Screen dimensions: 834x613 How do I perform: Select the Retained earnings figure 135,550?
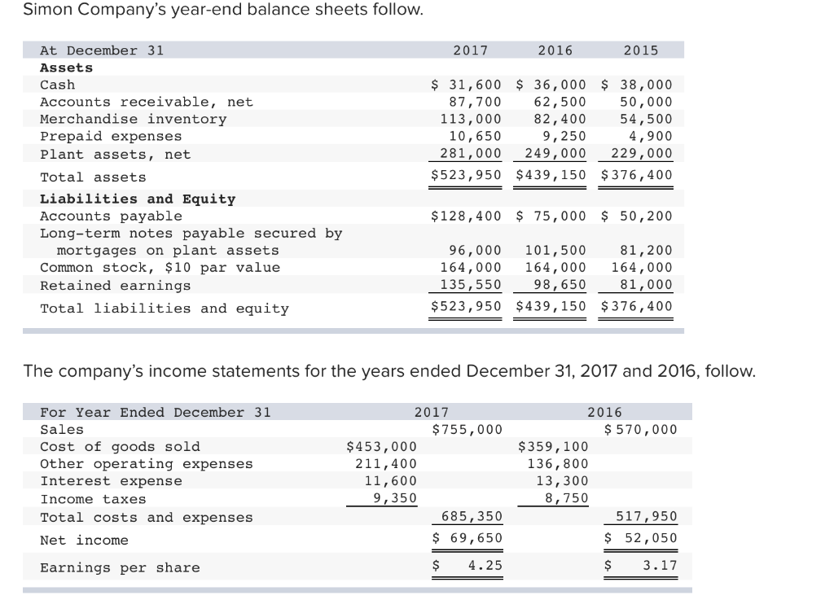tap(472, 285)
